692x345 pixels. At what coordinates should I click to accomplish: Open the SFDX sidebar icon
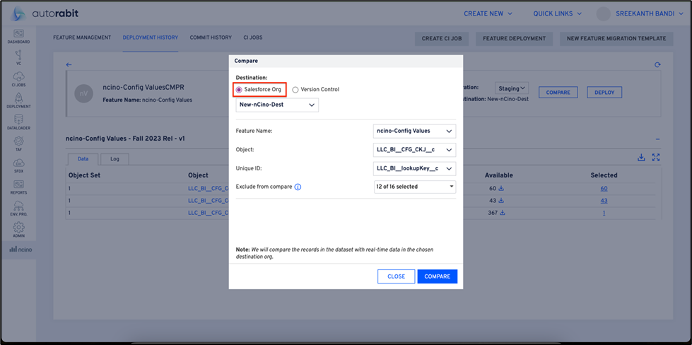18,165
